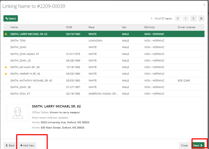The image size is (209, 149).
Task: Sort by the Race column header
Action: (91, 27)
